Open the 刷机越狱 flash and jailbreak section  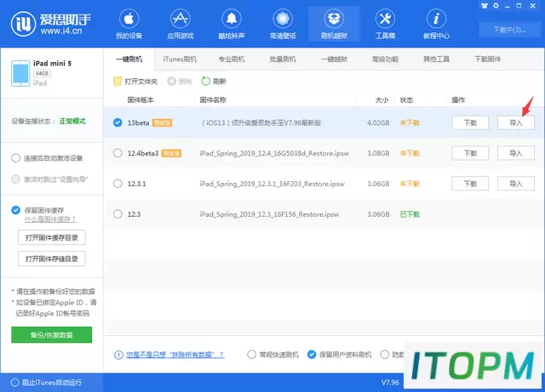pyautogui.click(x=334, y=24)
